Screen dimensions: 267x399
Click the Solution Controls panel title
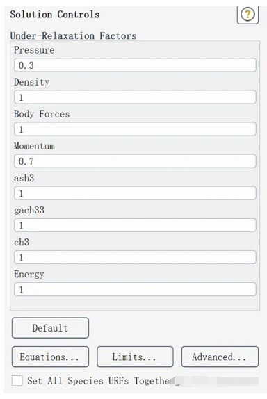pos(55,15)
